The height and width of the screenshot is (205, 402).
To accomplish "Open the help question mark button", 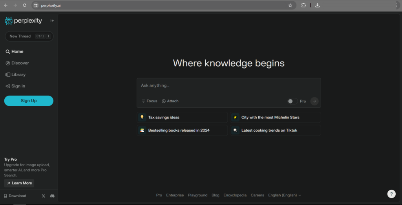I will [x=391, y=194].
